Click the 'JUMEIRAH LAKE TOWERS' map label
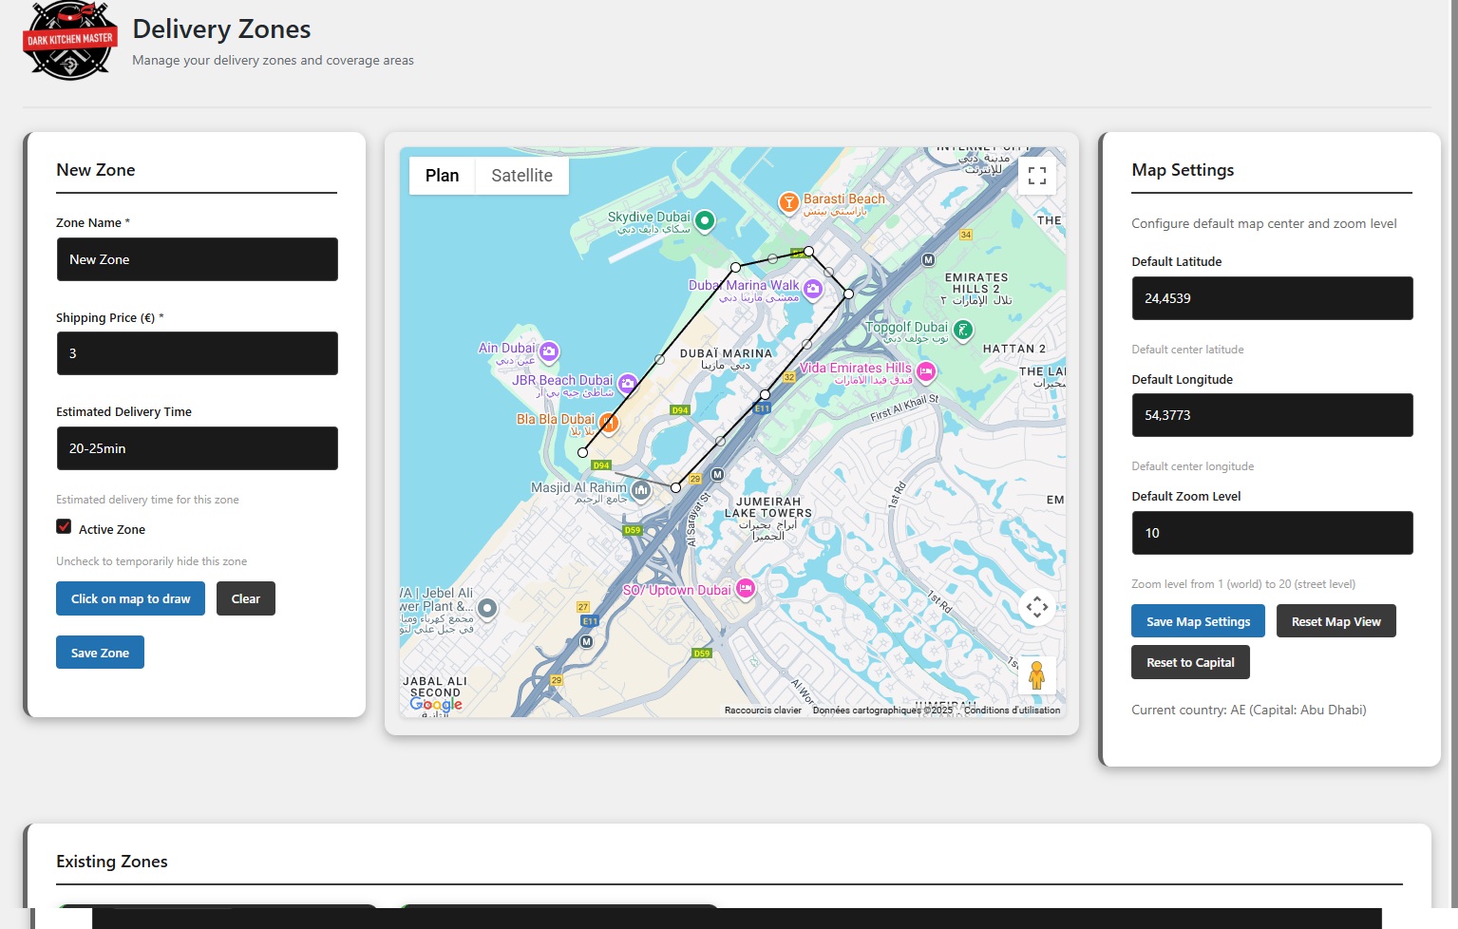Viewport: 1458px width, 929px height. (x=768, y=507)
